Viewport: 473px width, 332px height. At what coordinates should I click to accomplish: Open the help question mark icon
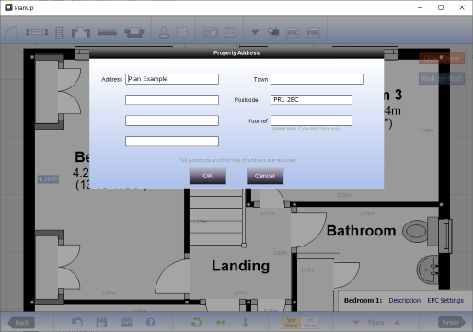click(150, 322)
